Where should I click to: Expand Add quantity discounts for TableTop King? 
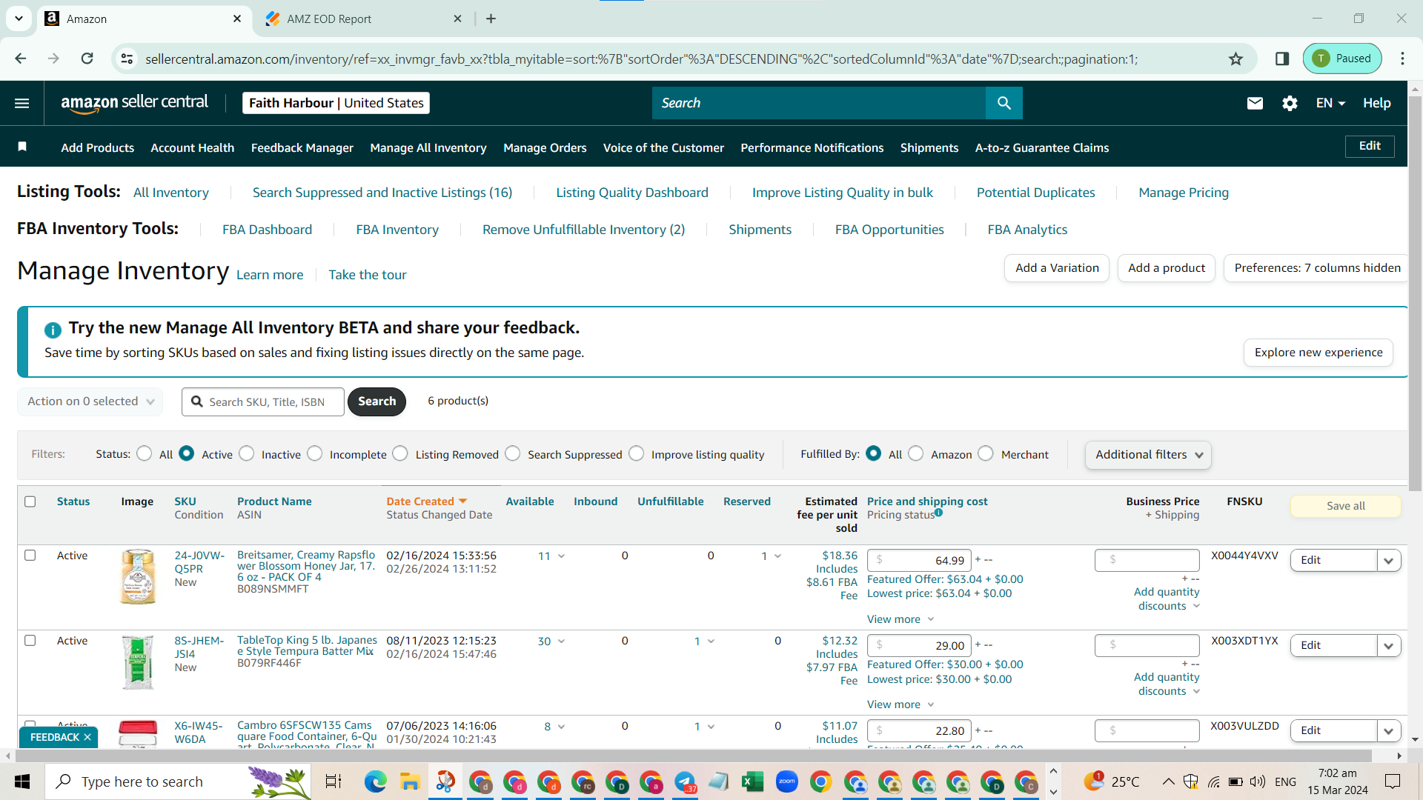coord(1167,684)
